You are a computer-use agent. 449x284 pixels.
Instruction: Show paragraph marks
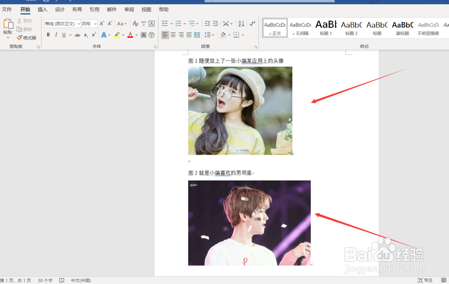point(252,24)
